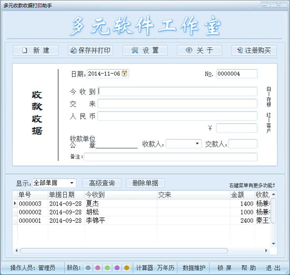Open the 关于 about info button

click(199, 50)
